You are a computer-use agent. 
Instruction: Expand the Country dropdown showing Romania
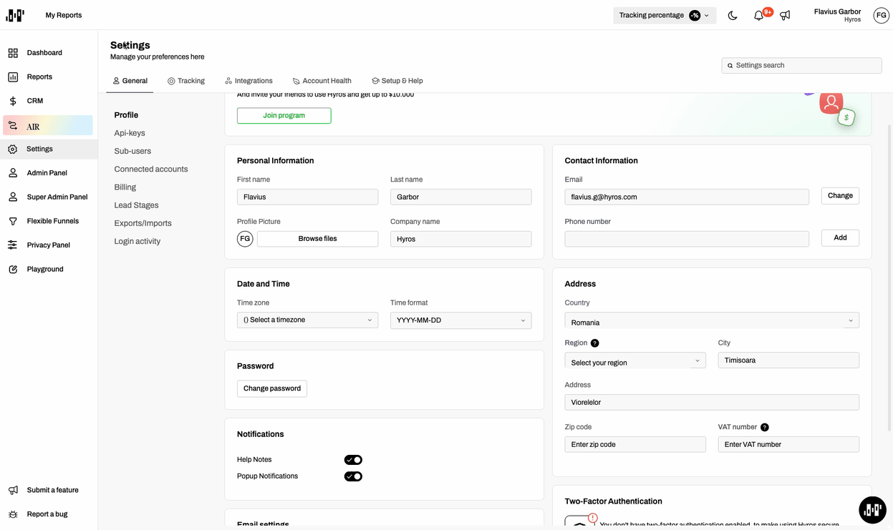pyautogui.click(x=711, y=321)
